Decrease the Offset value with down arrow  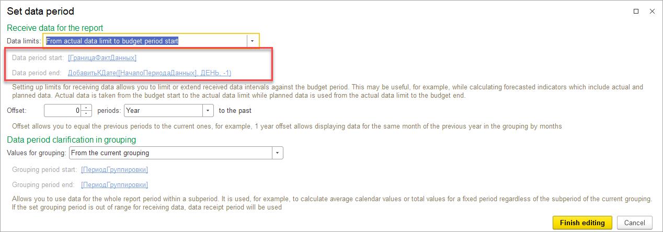pyautogui.click(x=87, y=113)
